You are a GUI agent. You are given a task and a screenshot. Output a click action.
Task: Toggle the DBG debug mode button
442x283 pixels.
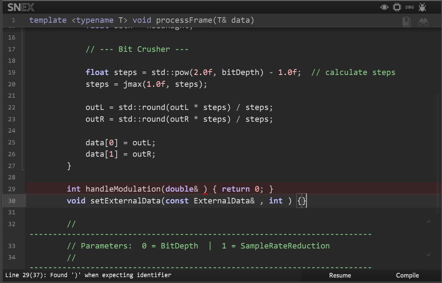pyautogui.click(x=409, y=7)
